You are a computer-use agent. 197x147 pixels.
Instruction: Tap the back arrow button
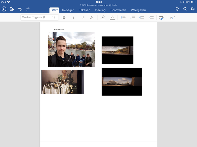4,9
